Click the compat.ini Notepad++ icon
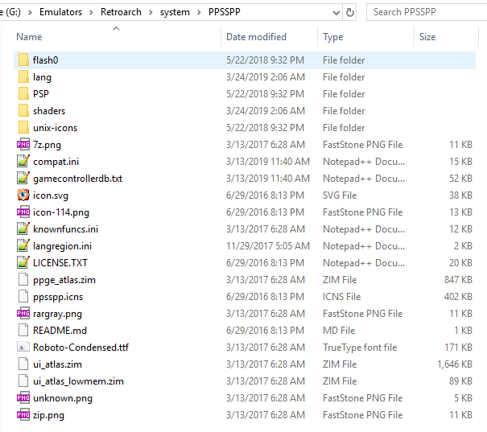The width and height of the screenshot is (487, 432). pos(23,162)
